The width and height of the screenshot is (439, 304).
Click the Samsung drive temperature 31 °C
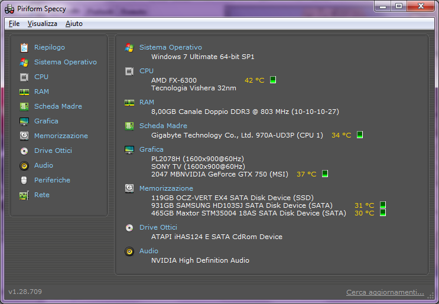pos(364,205)
